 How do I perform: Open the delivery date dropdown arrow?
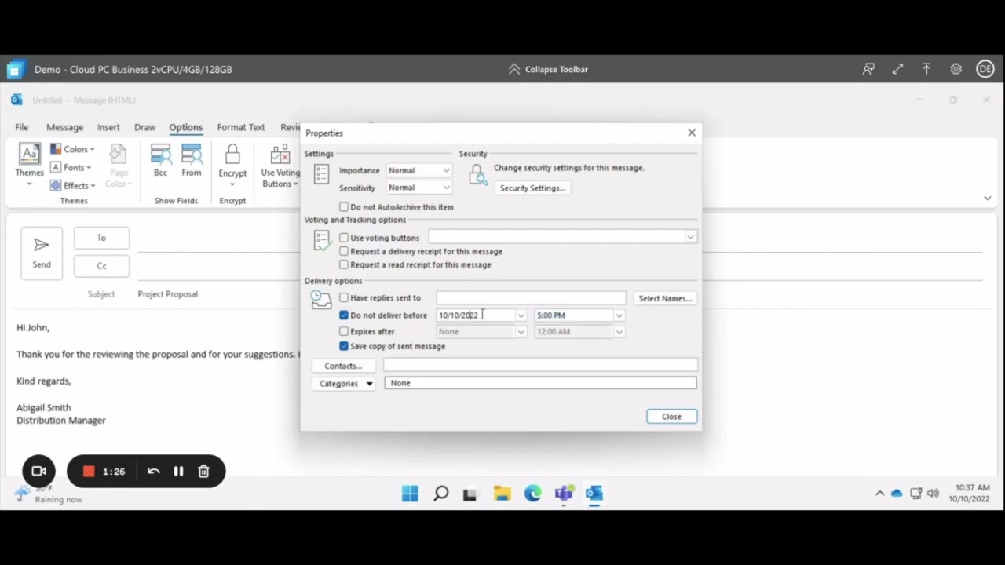[x=521, y=315]
